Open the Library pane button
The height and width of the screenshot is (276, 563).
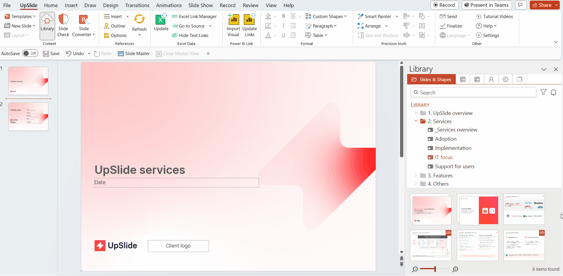[x=47, y=26]
